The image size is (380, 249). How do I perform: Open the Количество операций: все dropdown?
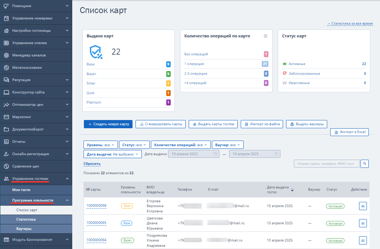[181, 145]
